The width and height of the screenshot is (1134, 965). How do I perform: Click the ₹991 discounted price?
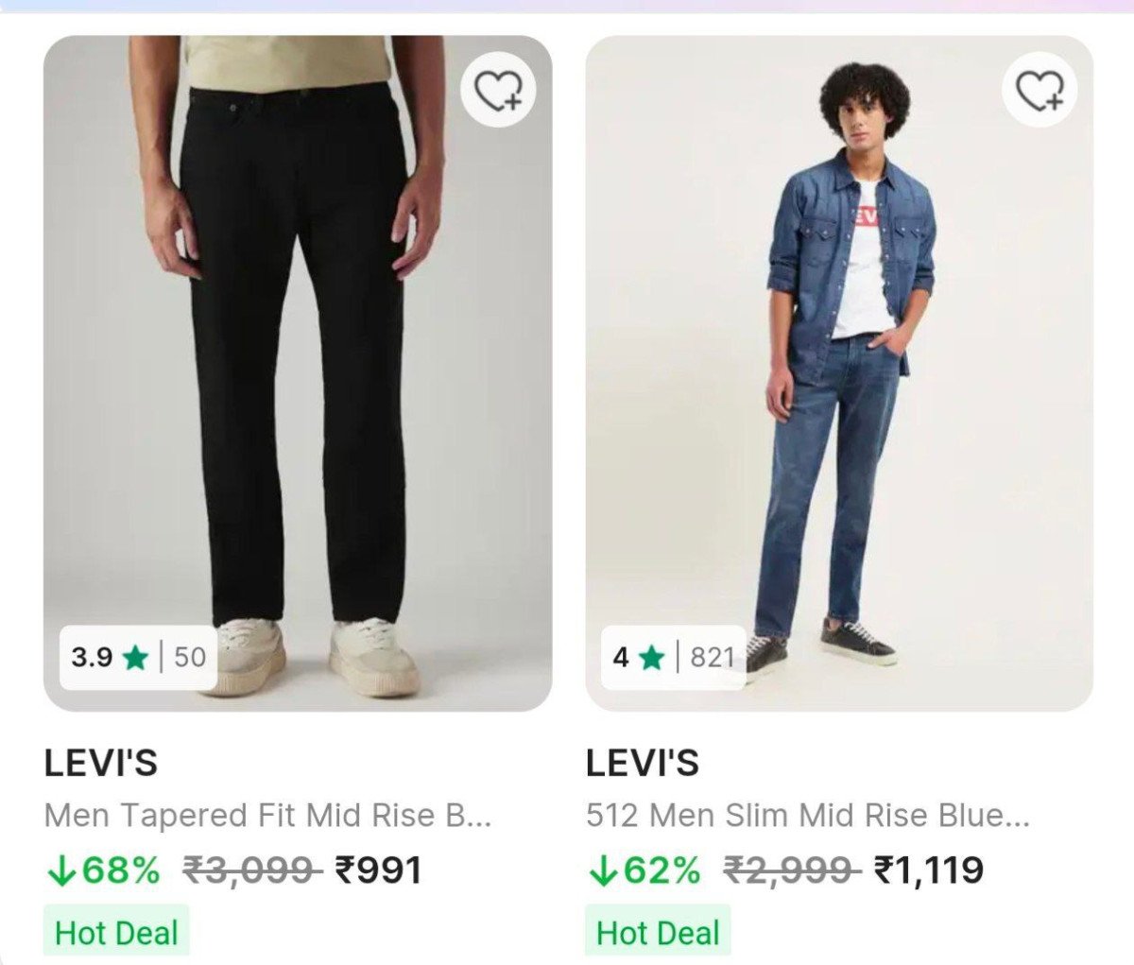[x=379, y=870]
